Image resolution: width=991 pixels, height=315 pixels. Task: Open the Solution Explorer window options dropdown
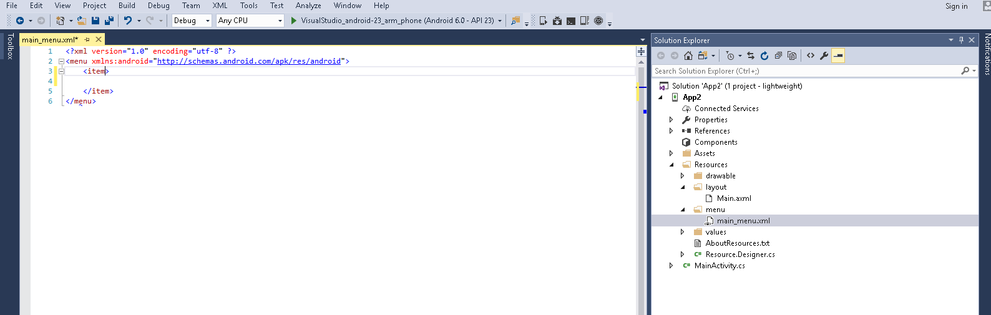[951, 40]
